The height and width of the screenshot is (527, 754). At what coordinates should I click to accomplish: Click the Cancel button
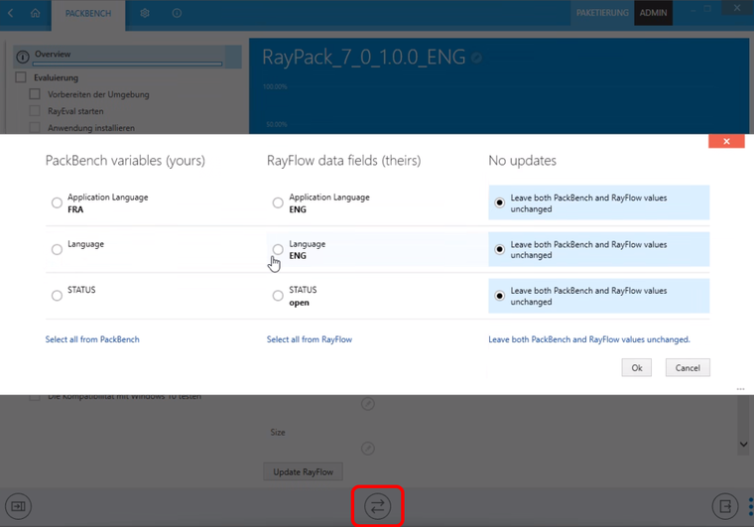[688, 368]
